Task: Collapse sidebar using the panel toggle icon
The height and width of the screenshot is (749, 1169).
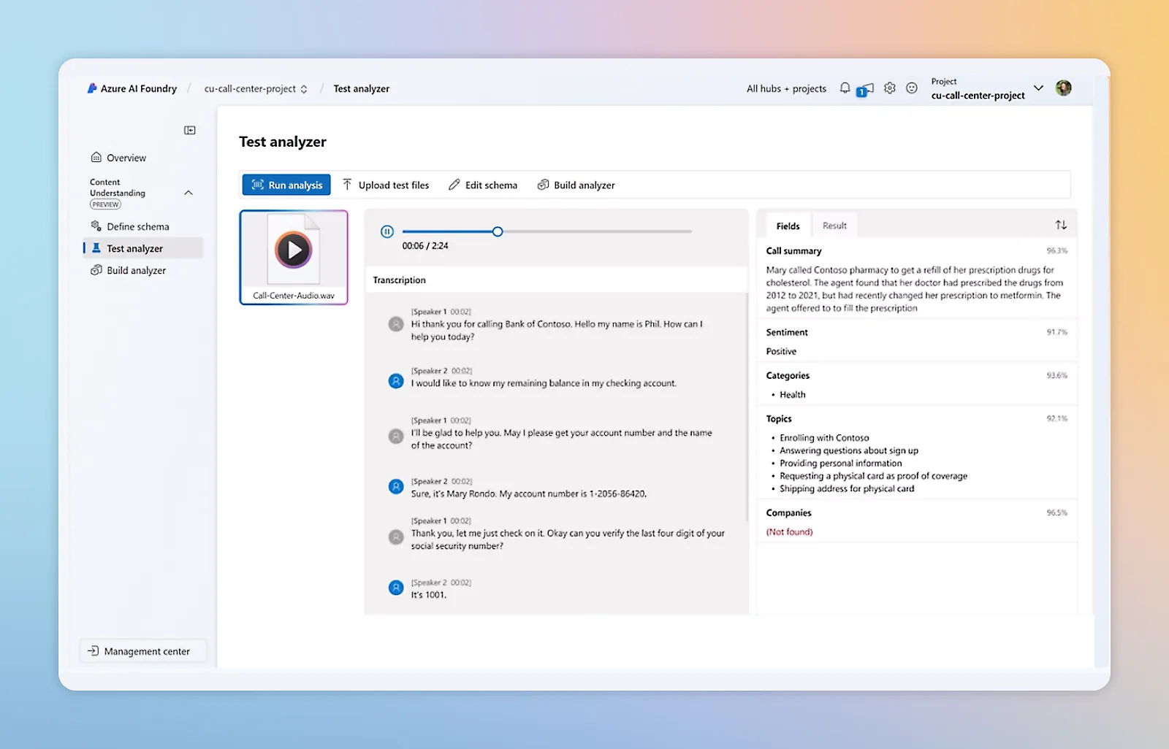Action: click(x=190, y=131)
